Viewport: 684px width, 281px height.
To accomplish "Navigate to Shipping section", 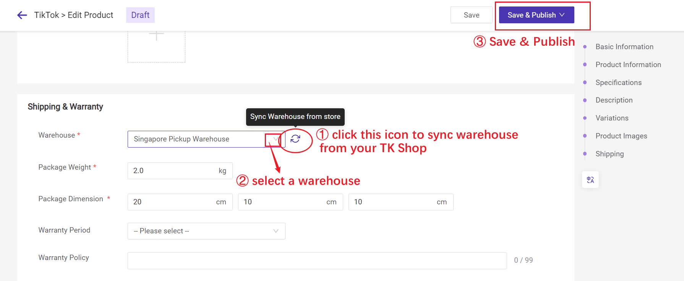I will pyautogui.click(x=609, y=154).
